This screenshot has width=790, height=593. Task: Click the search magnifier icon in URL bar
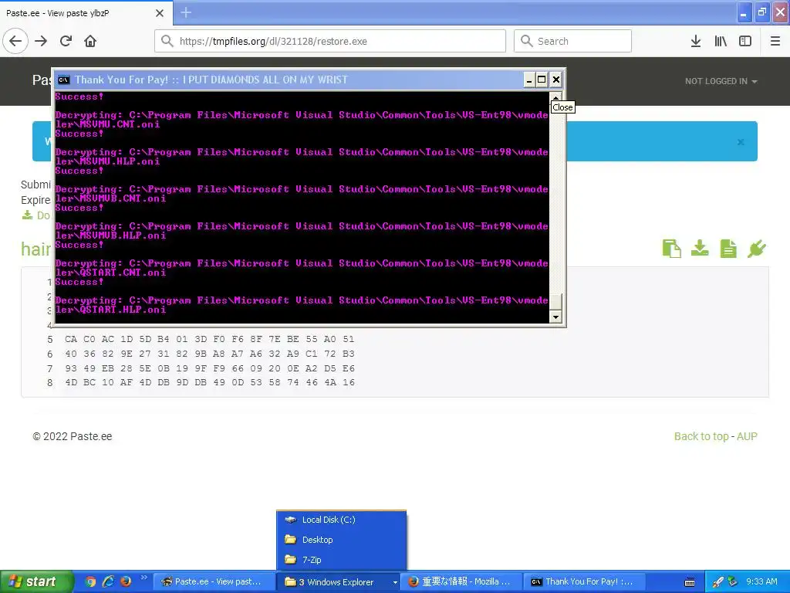pyautogui.click(x=167, y=41)
